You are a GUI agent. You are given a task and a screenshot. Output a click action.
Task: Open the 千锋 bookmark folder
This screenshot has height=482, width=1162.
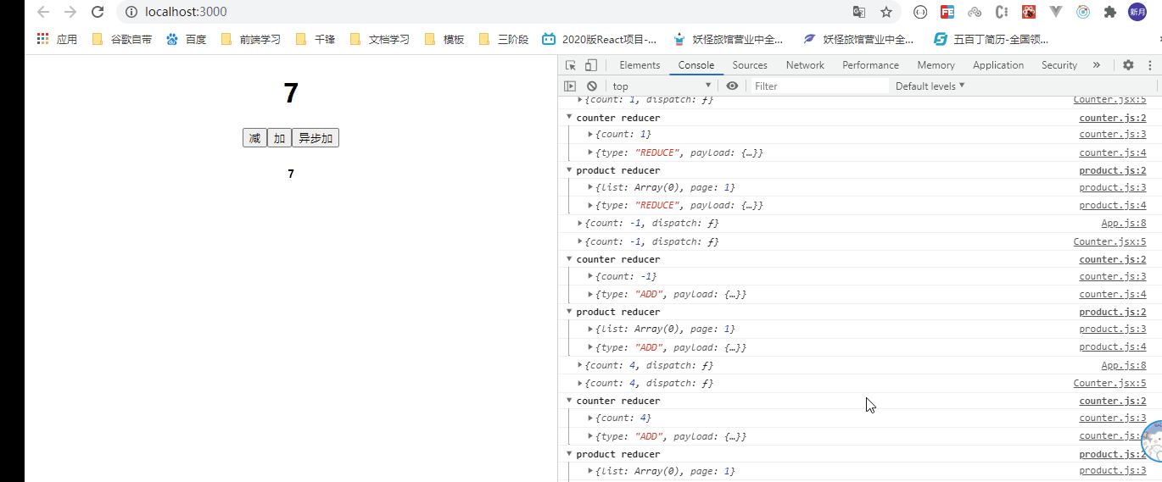pos(316,39)
